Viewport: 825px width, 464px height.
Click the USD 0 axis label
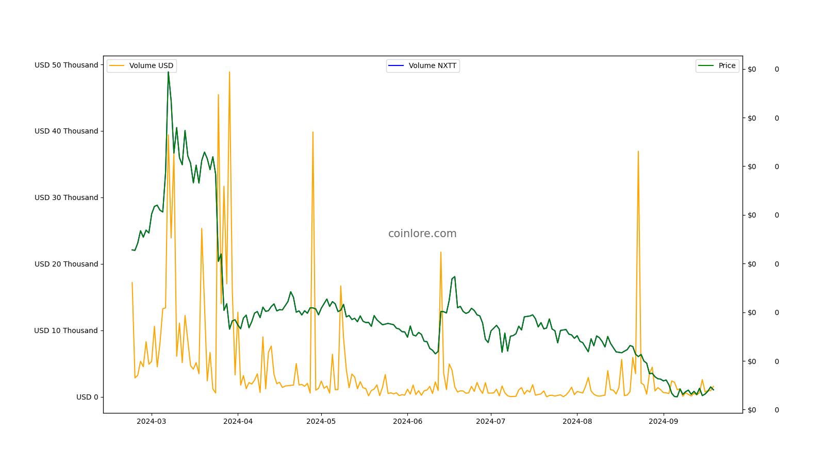[x=87, y=397]
